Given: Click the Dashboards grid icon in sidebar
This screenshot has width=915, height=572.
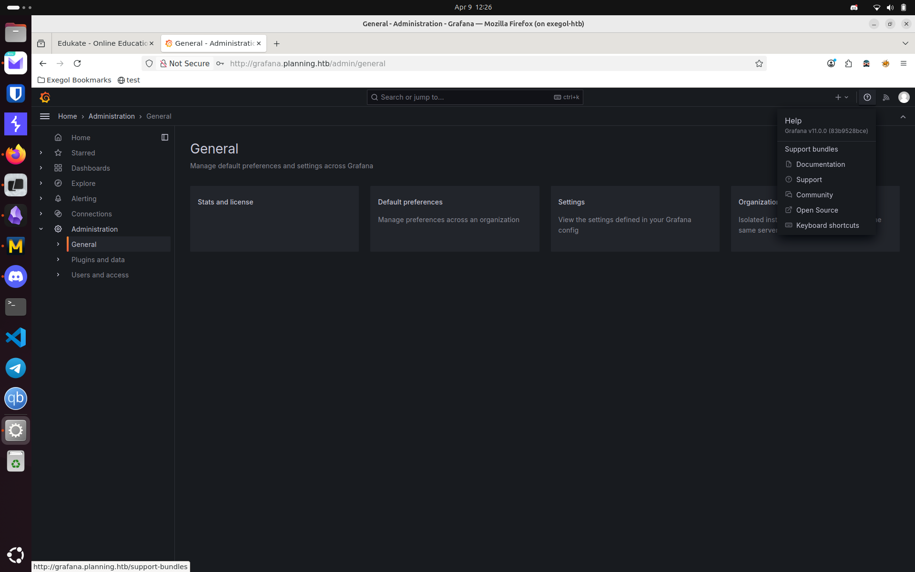Looking at the screenshot, I should (58, 168).
